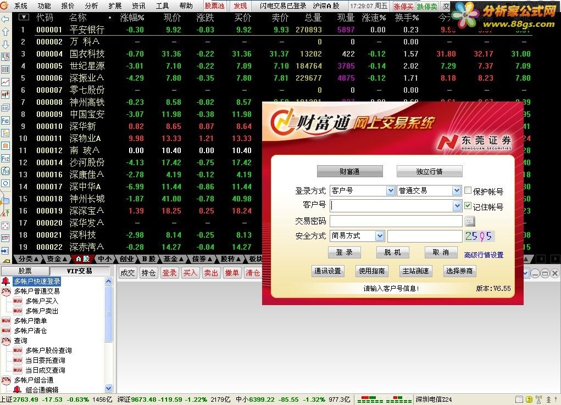Click the dropdown arrow button beside trade panel minimize
Image resolution: width=561 pixels, height=405 pixels.
[526, 274]
